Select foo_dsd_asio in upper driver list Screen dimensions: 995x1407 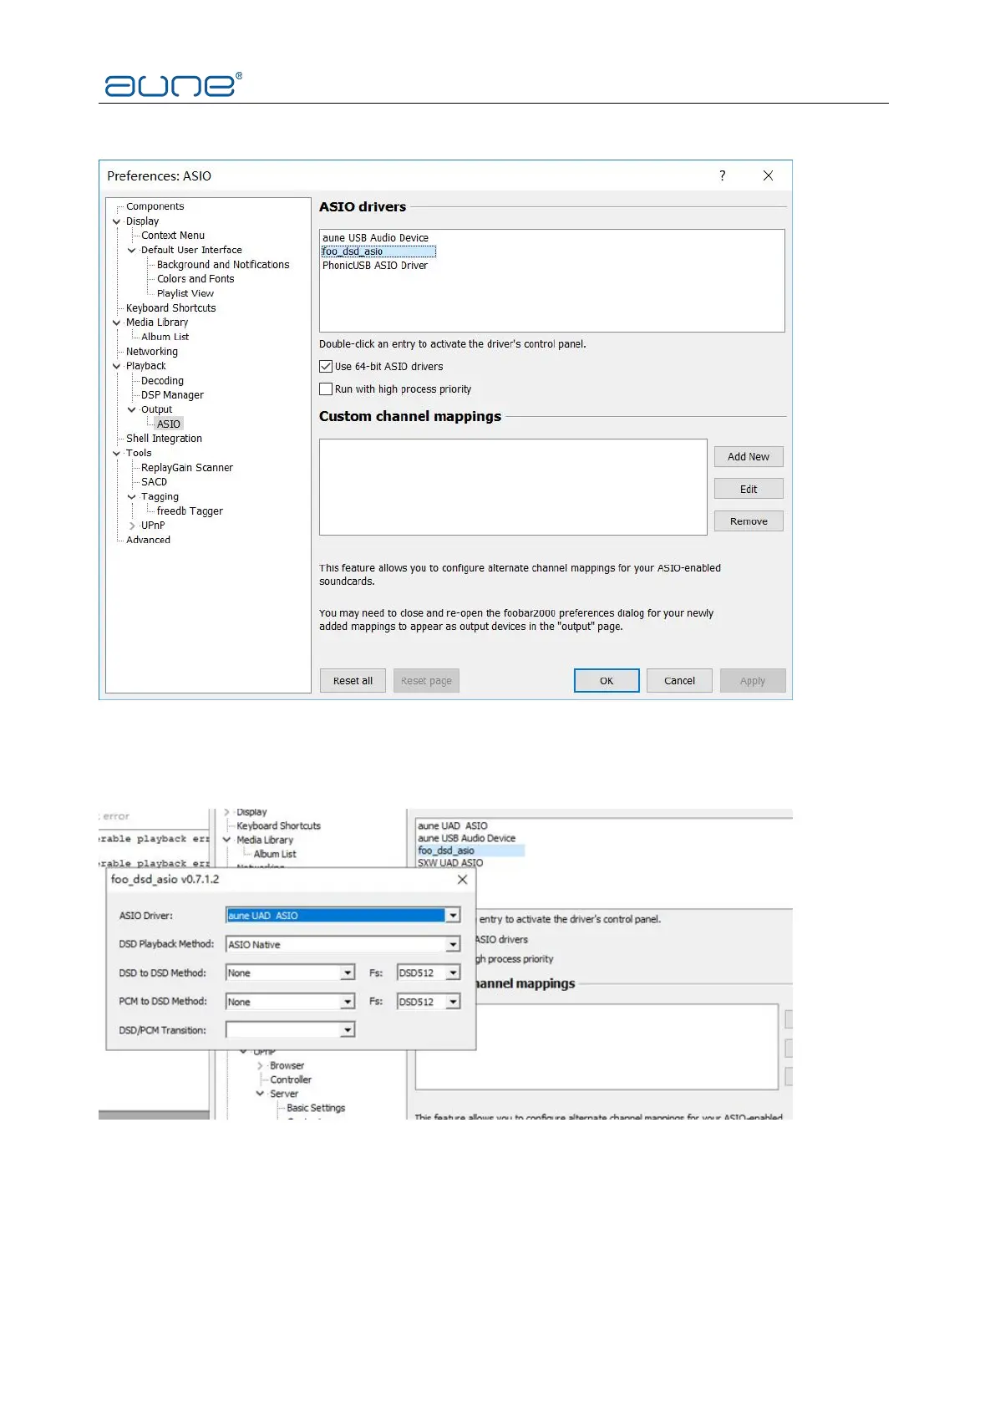tap(378, 251)
